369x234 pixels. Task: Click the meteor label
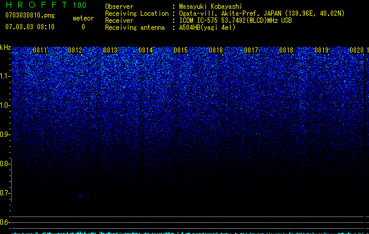(x=83, y=18)
